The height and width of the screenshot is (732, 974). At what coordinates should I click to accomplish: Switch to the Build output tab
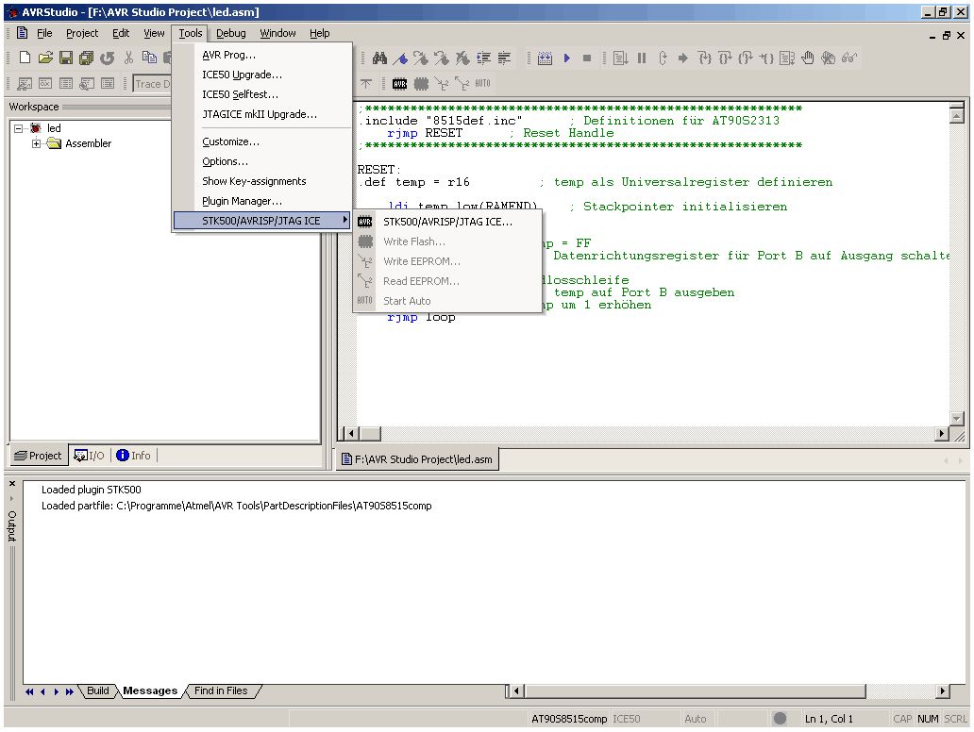pyautogui.click(x=97, y=690)
